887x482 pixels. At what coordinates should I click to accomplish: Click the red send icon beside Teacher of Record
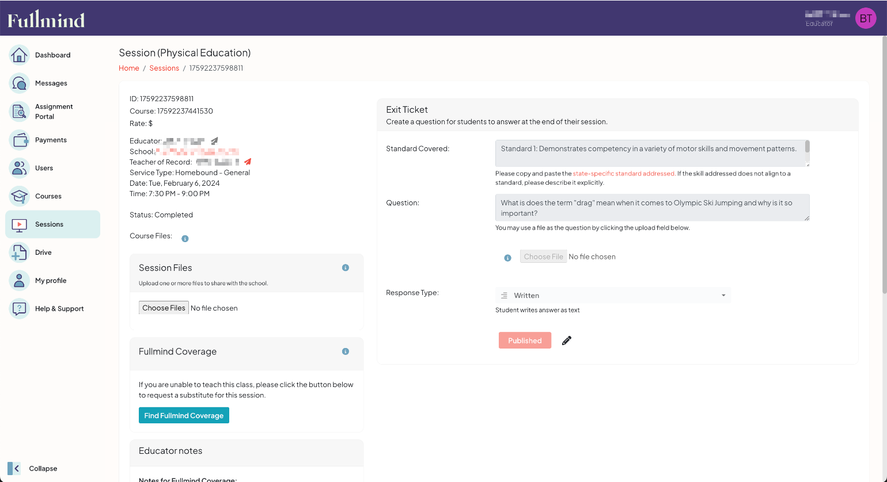248,162
